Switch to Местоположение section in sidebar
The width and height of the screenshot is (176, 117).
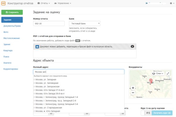point(11,38)
